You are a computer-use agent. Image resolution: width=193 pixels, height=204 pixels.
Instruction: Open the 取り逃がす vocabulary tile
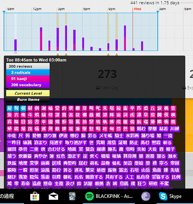click(76, 142)
